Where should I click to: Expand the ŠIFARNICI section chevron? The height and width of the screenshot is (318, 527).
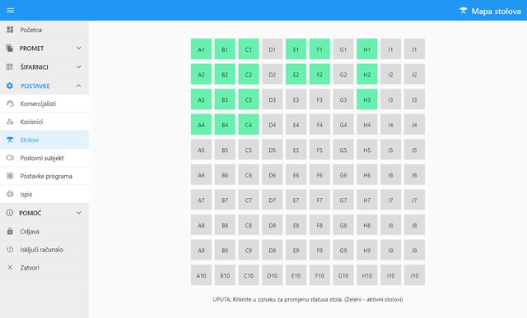(79, 67)
